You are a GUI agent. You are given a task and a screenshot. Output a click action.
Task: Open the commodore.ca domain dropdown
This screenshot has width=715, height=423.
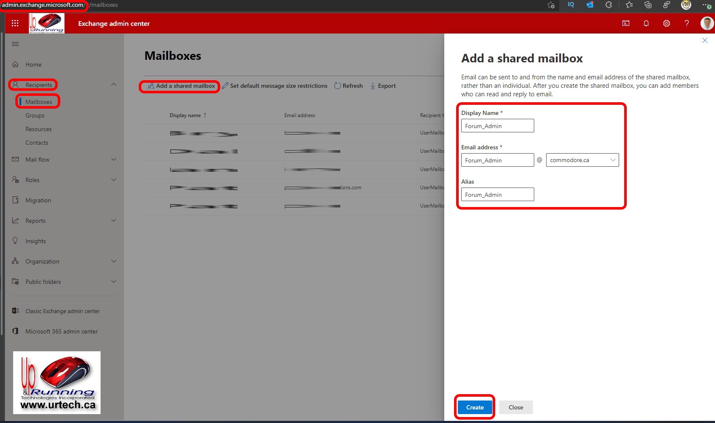(x=582, y=160)
